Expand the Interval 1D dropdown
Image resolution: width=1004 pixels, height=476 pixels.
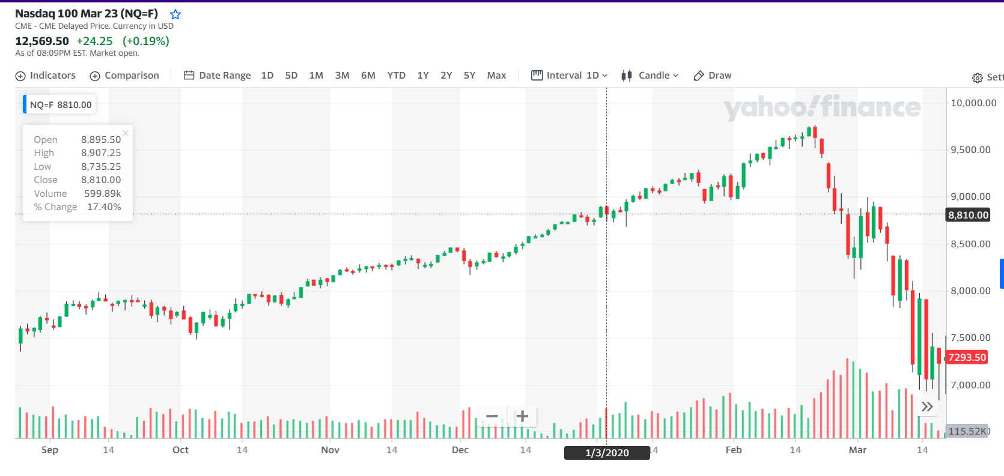point(570,76)
